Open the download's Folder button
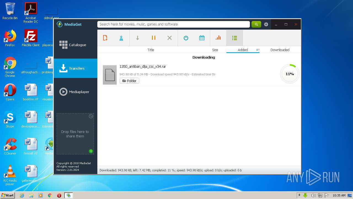 [x=129, y=81]
